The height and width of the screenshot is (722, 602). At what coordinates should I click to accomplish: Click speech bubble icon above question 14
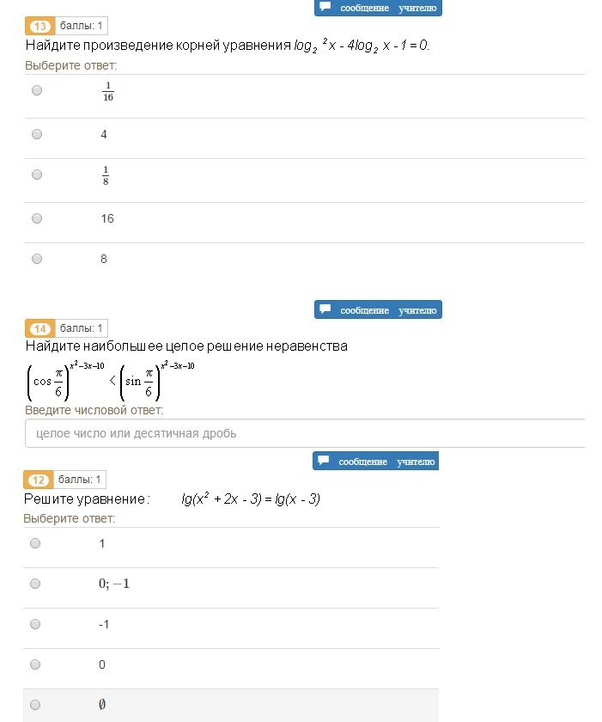[325, 309]
